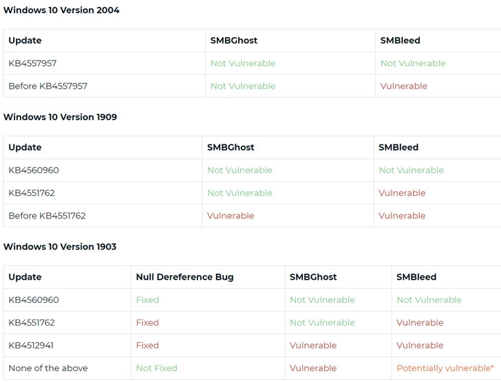Select the 'Before KB4557957' update cell
The height and width of the screenshot is (382, 501).
pos(47,86)
